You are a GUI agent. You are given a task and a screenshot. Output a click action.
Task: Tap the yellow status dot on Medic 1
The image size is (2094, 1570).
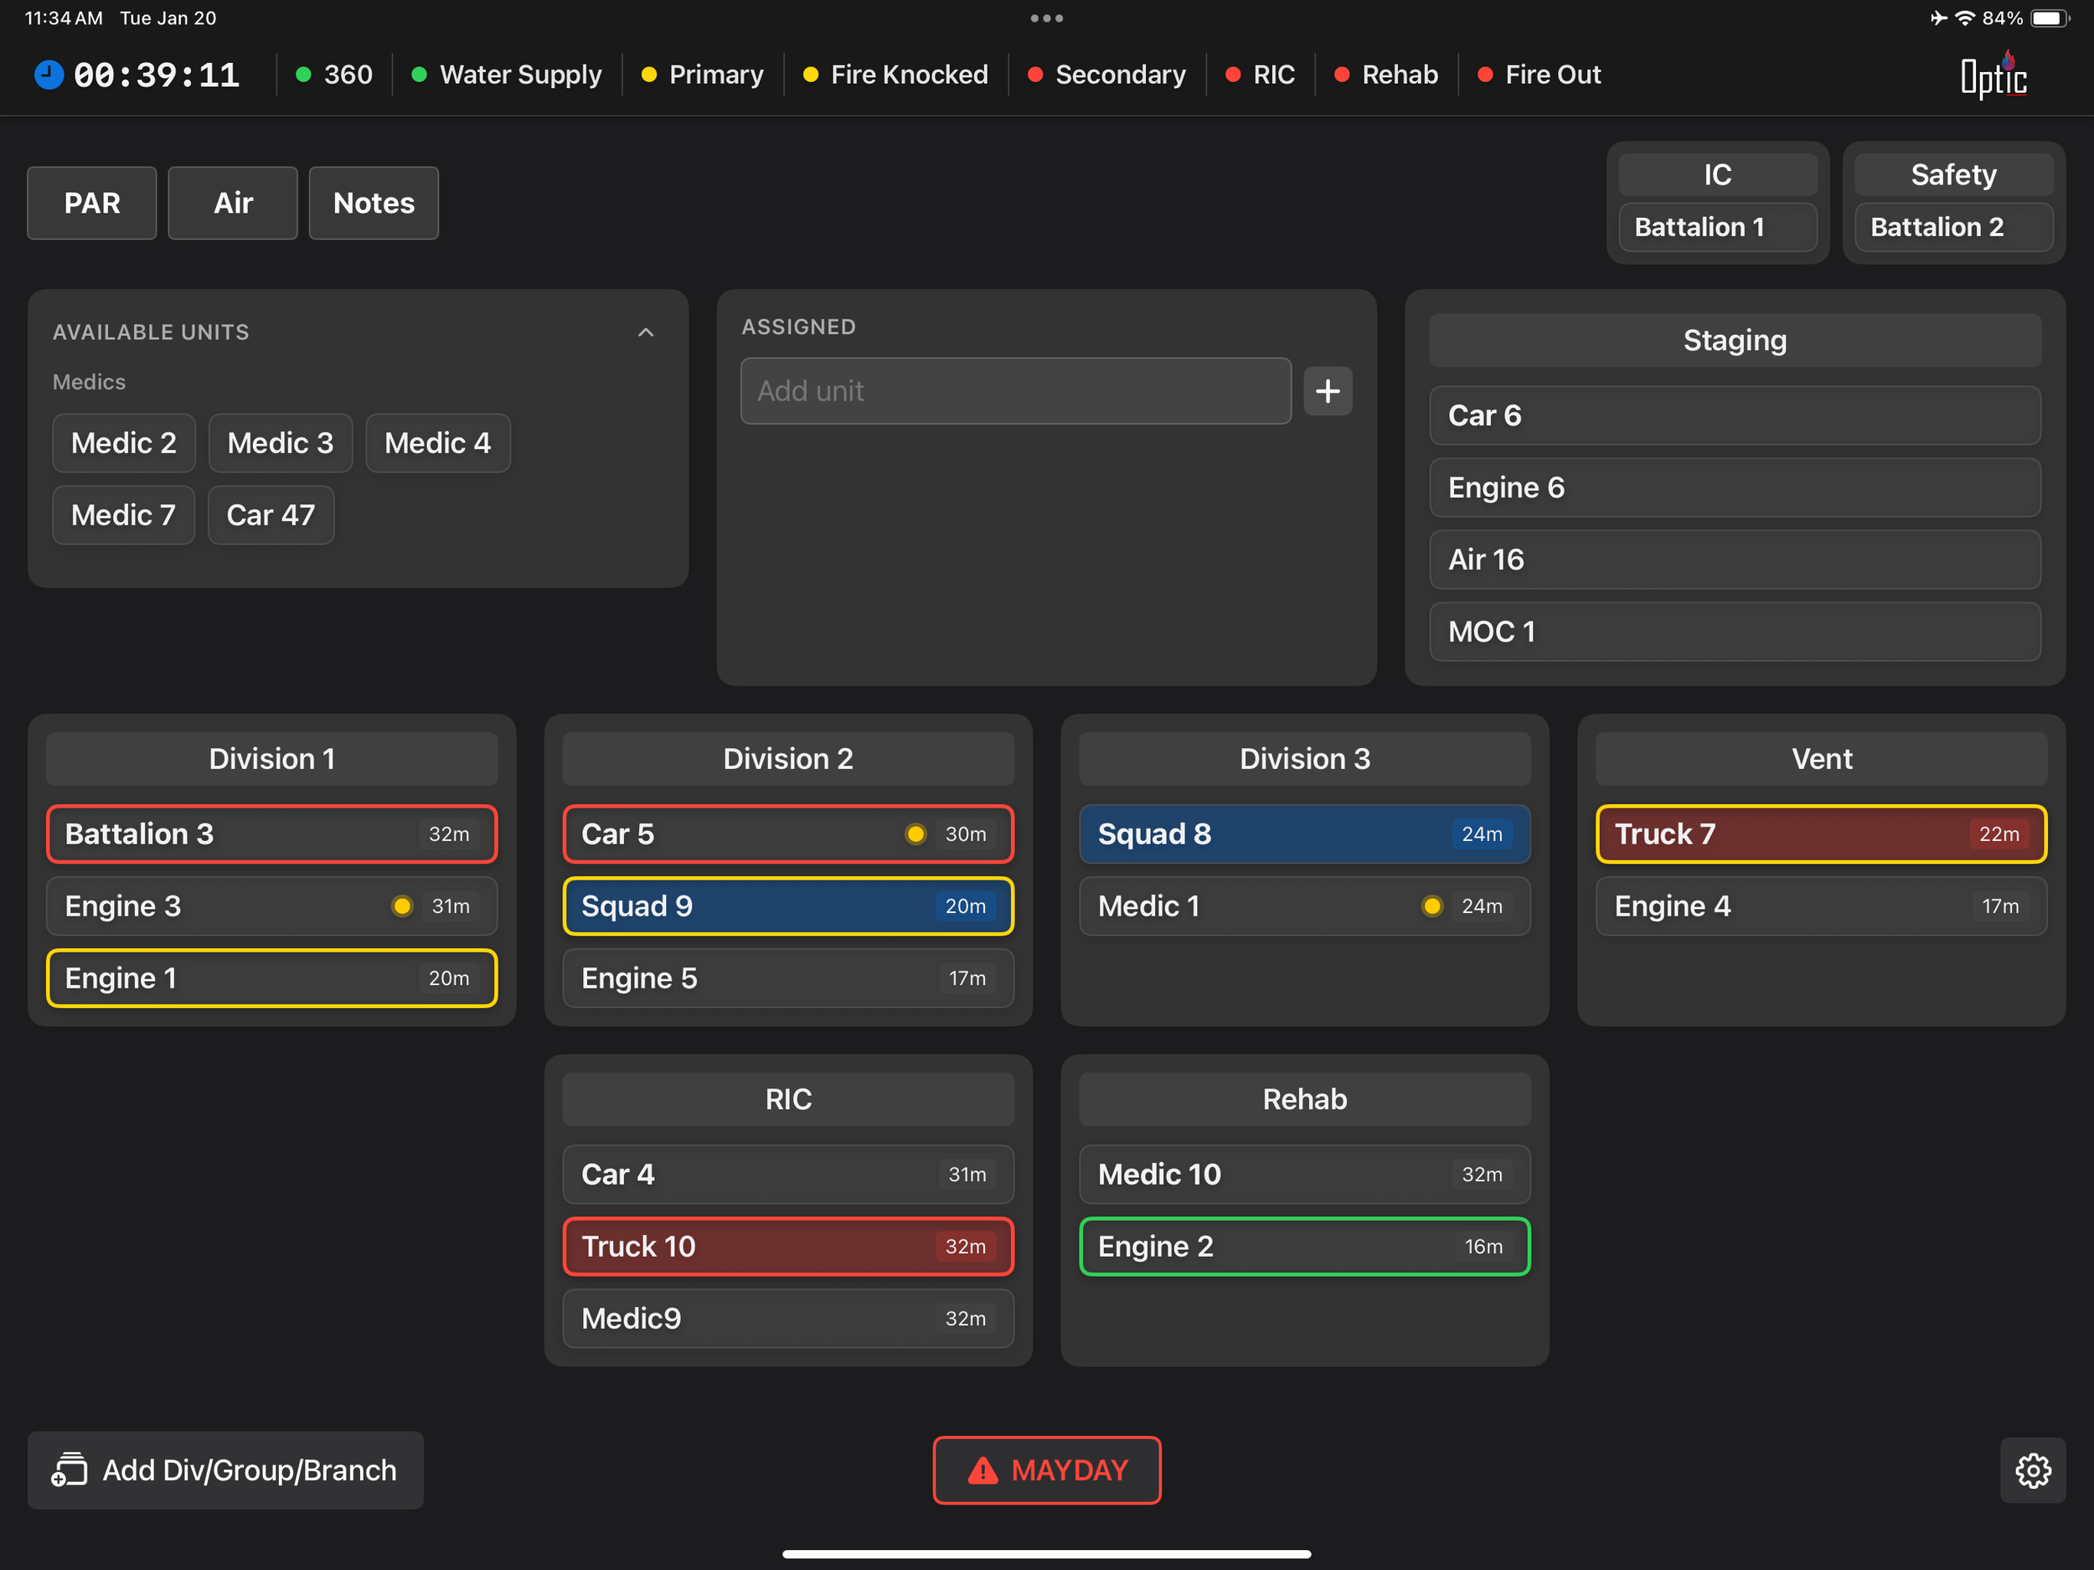(1431, 906)
